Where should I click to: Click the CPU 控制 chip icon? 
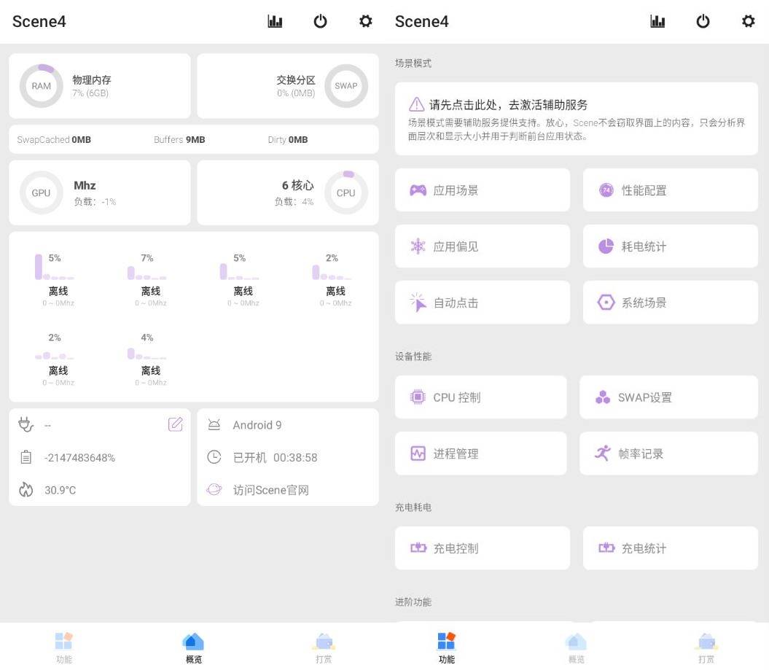coord(417,397)
